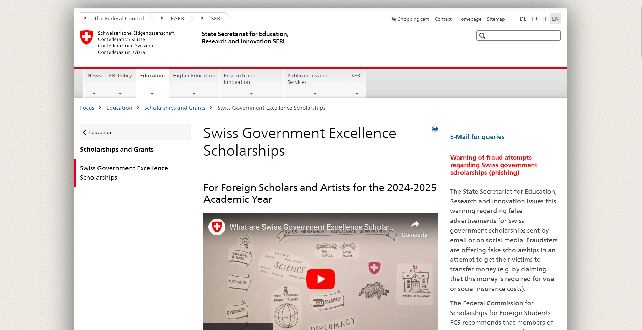Expand the News dropdown menu
642x330 pixels.
pos(94,93)
